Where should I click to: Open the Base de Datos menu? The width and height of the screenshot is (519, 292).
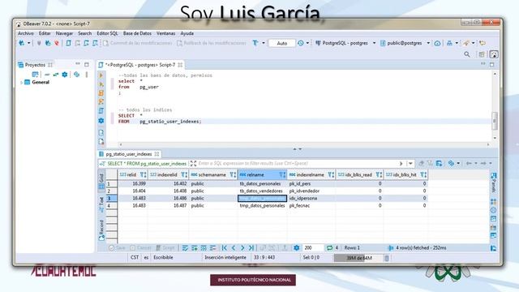pyautogui.click(x=137, y=33)
